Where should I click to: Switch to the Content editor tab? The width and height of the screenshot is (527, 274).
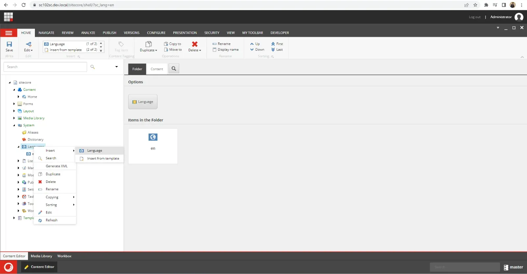pyautogui.click(x=157, y=69)
